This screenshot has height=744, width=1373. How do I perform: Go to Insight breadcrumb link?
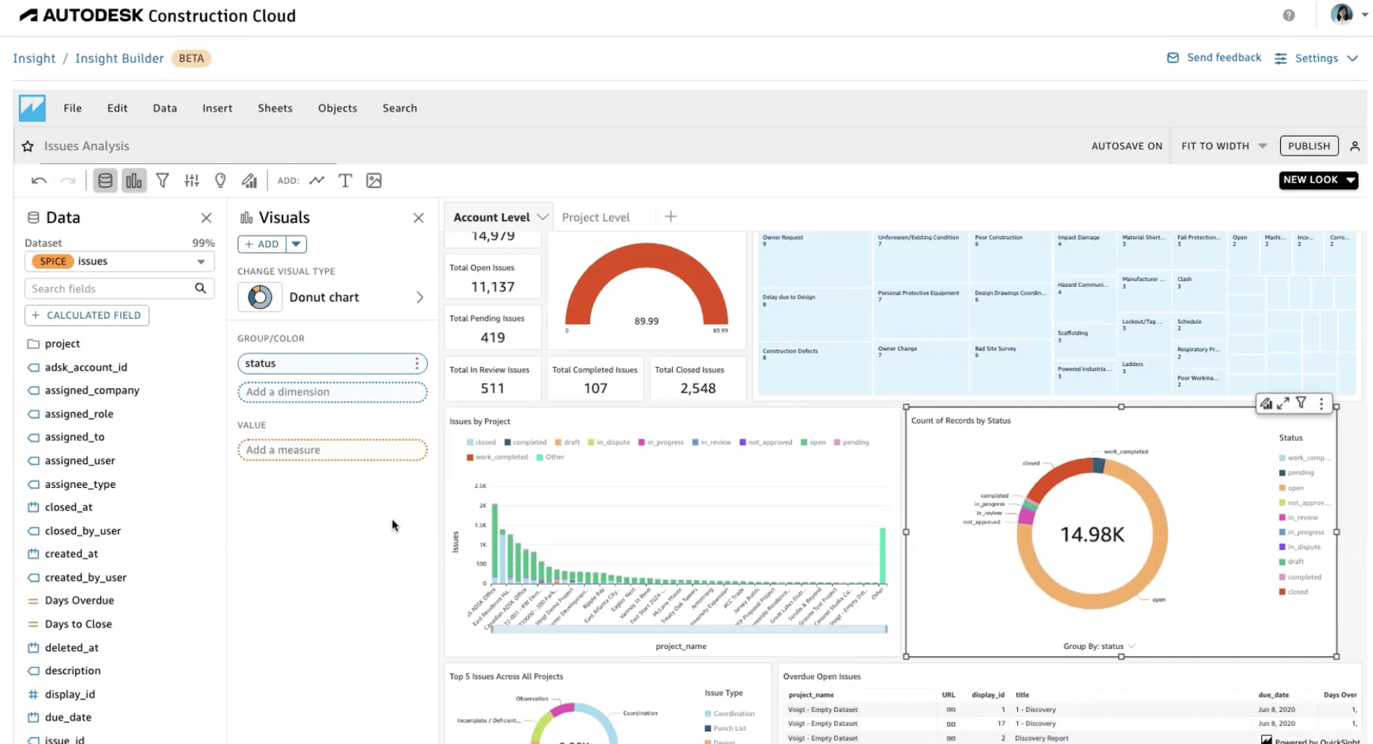coord(34,59)
